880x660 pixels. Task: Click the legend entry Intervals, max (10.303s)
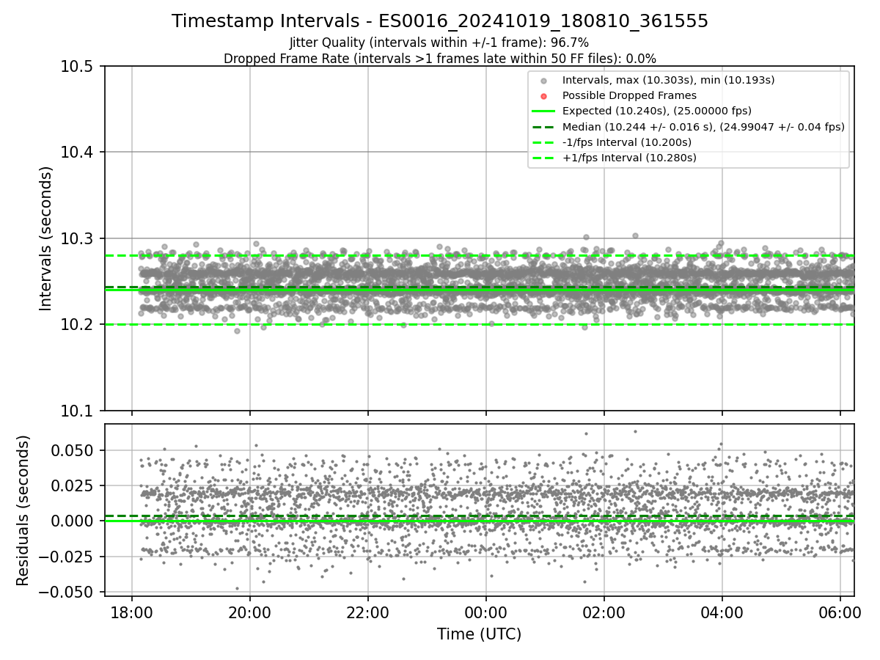click(668, 80)
